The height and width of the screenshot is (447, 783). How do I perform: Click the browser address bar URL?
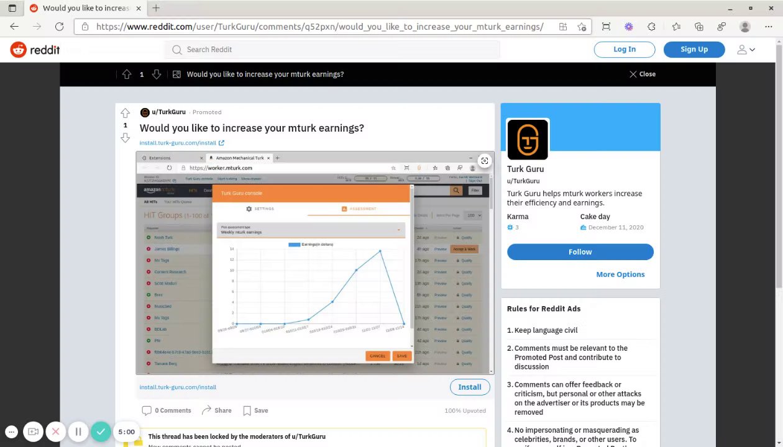coord(319,27)
